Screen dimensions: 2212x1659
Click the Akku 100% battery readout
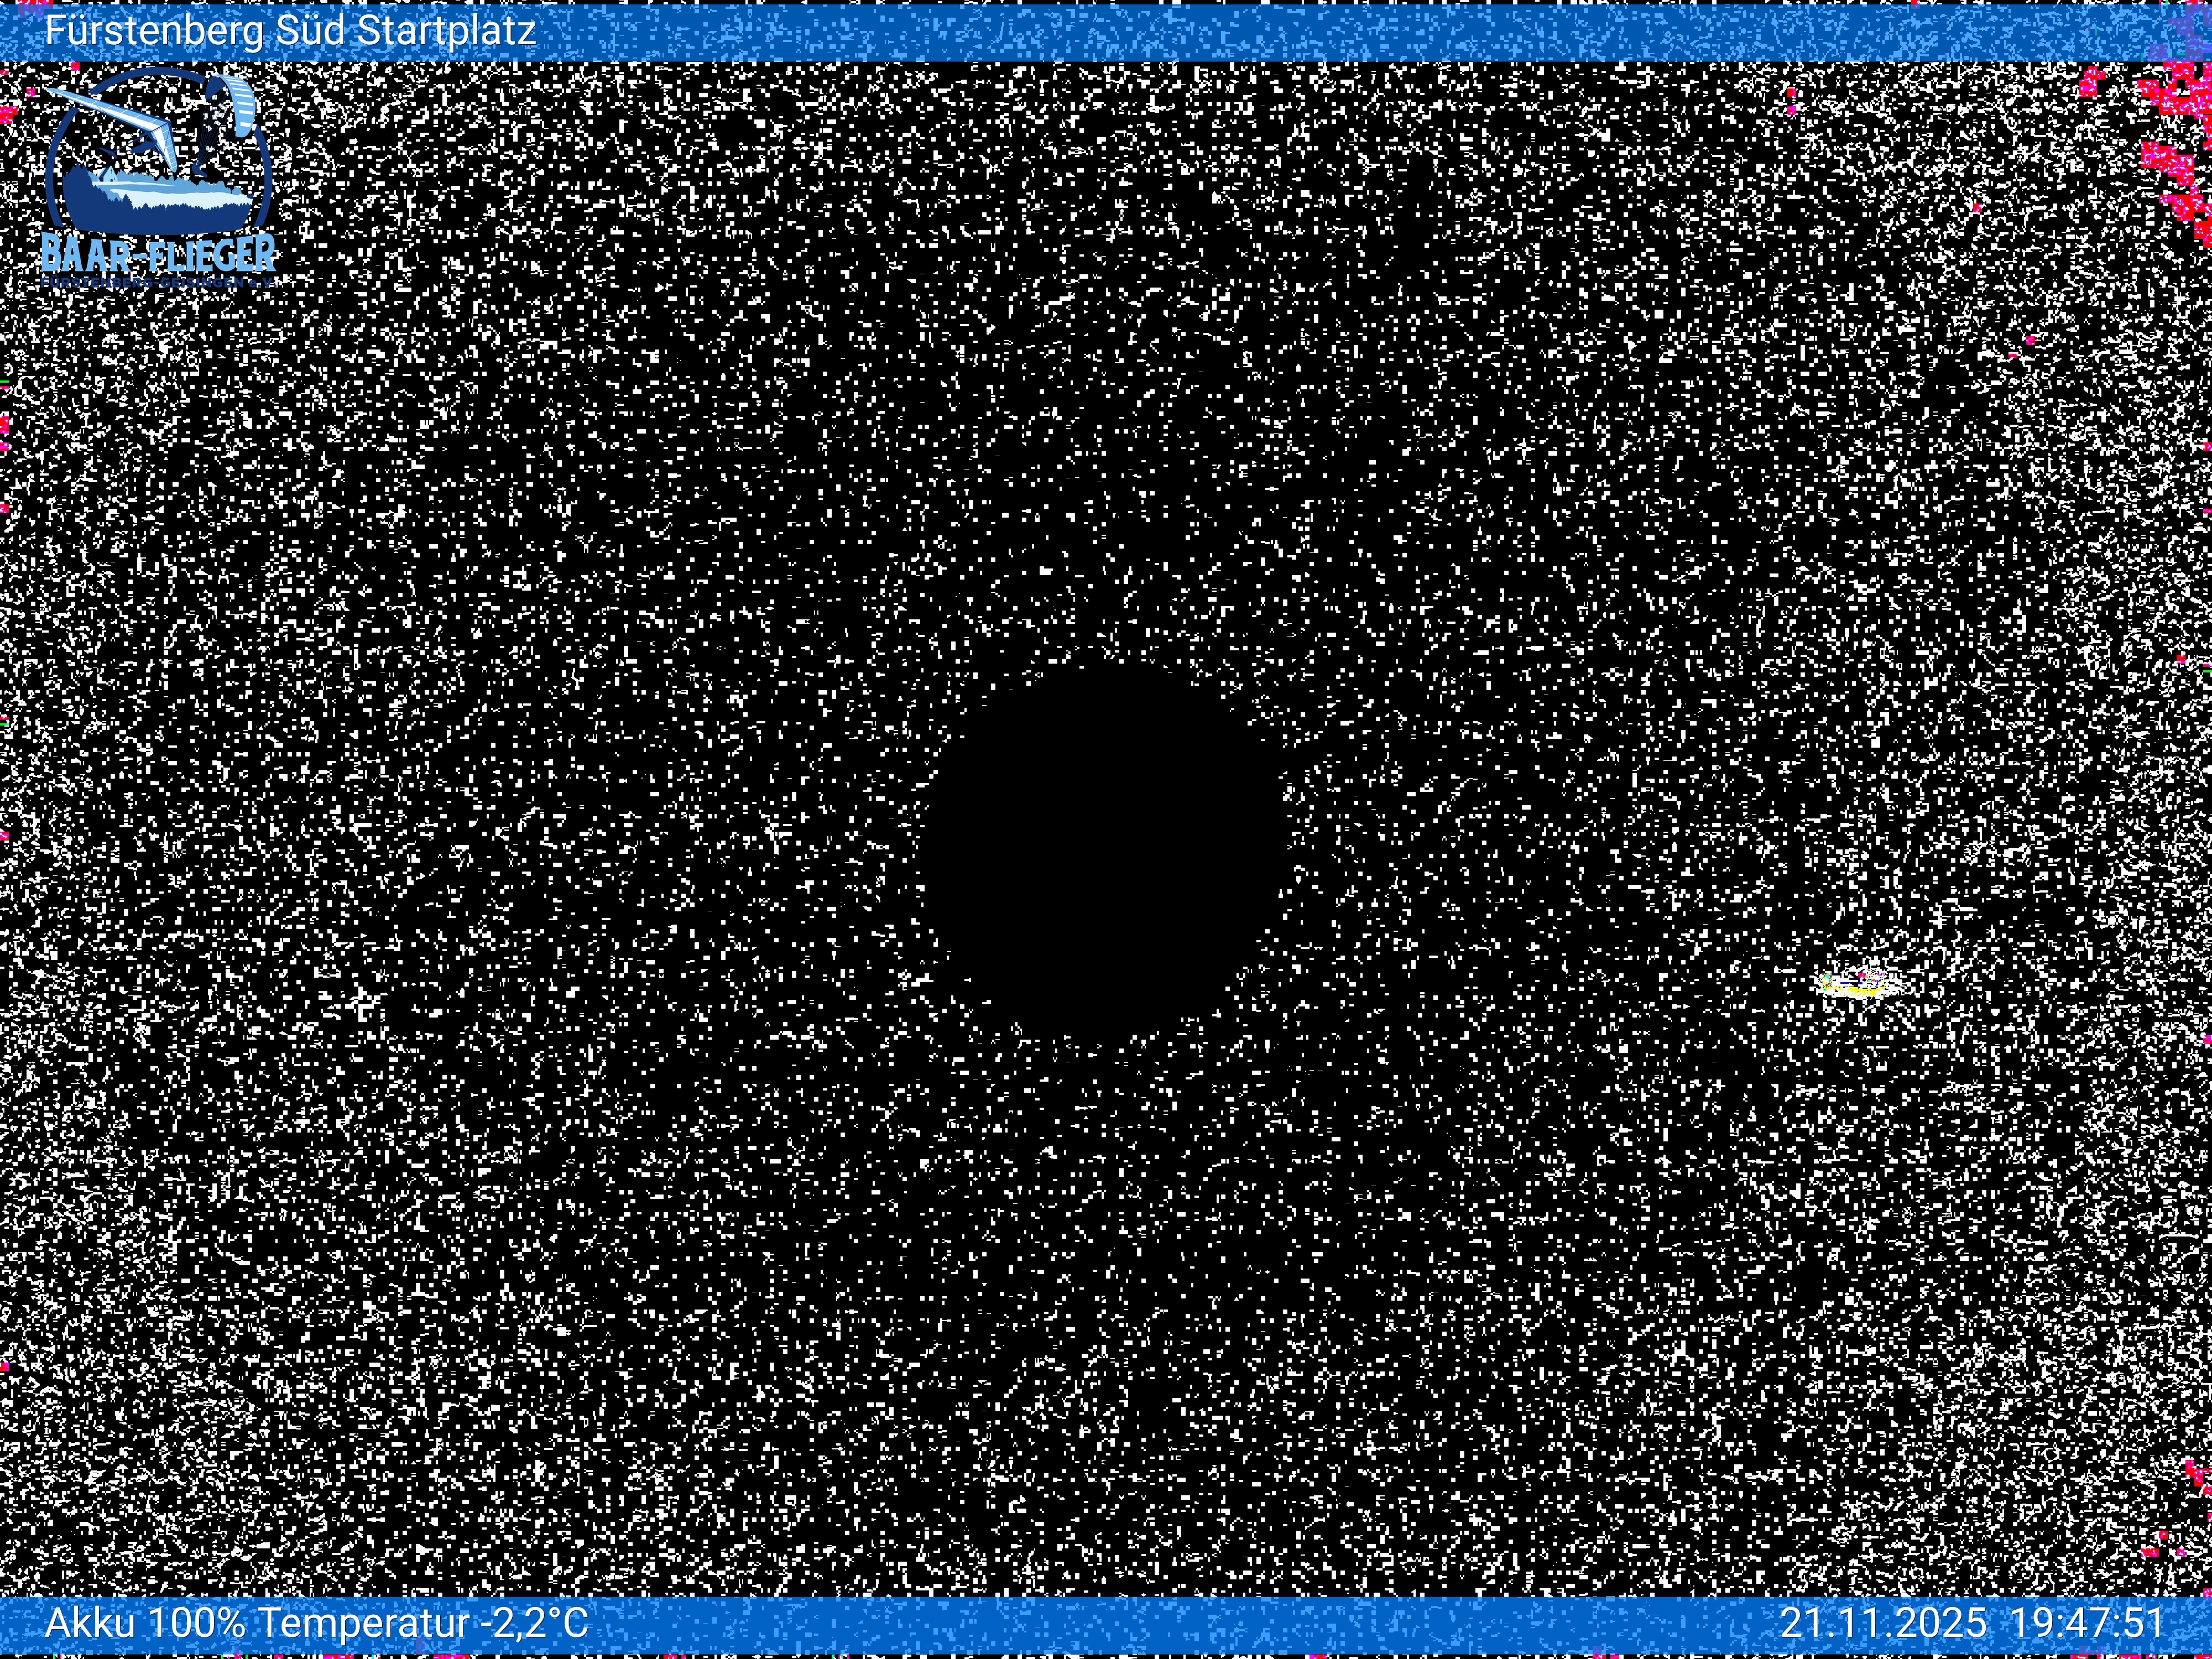point(145,1622)
